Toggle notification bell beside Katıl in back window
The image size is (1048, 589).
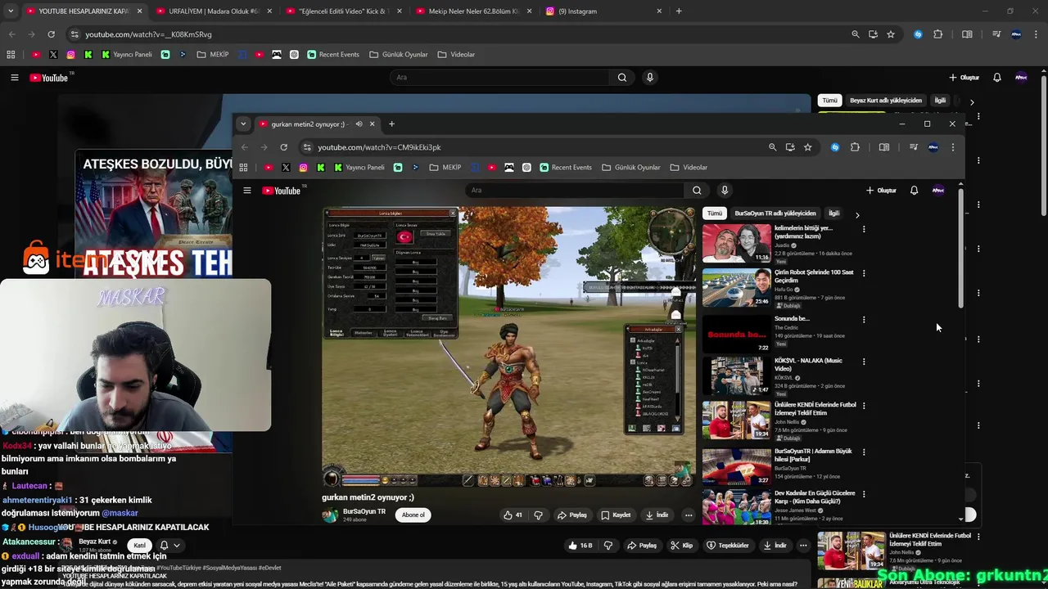point(164,545)
